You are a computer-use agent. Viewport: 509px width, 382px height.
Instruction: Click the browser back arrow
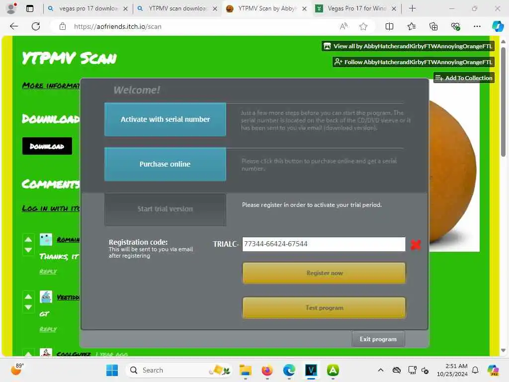[x=14, y=26]
